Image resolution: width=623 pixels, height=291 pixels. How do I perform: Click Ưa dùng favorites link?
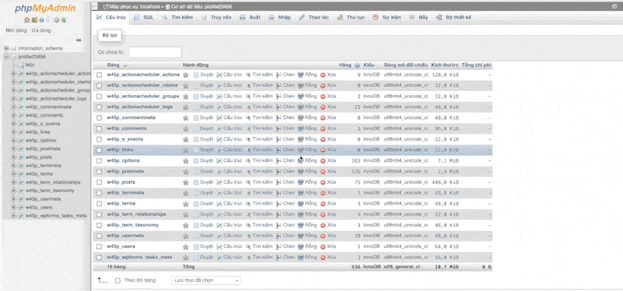tap(41, 30)
